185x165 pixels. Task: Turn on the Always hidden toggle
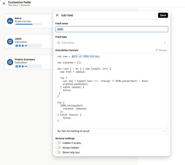point(58,148)
